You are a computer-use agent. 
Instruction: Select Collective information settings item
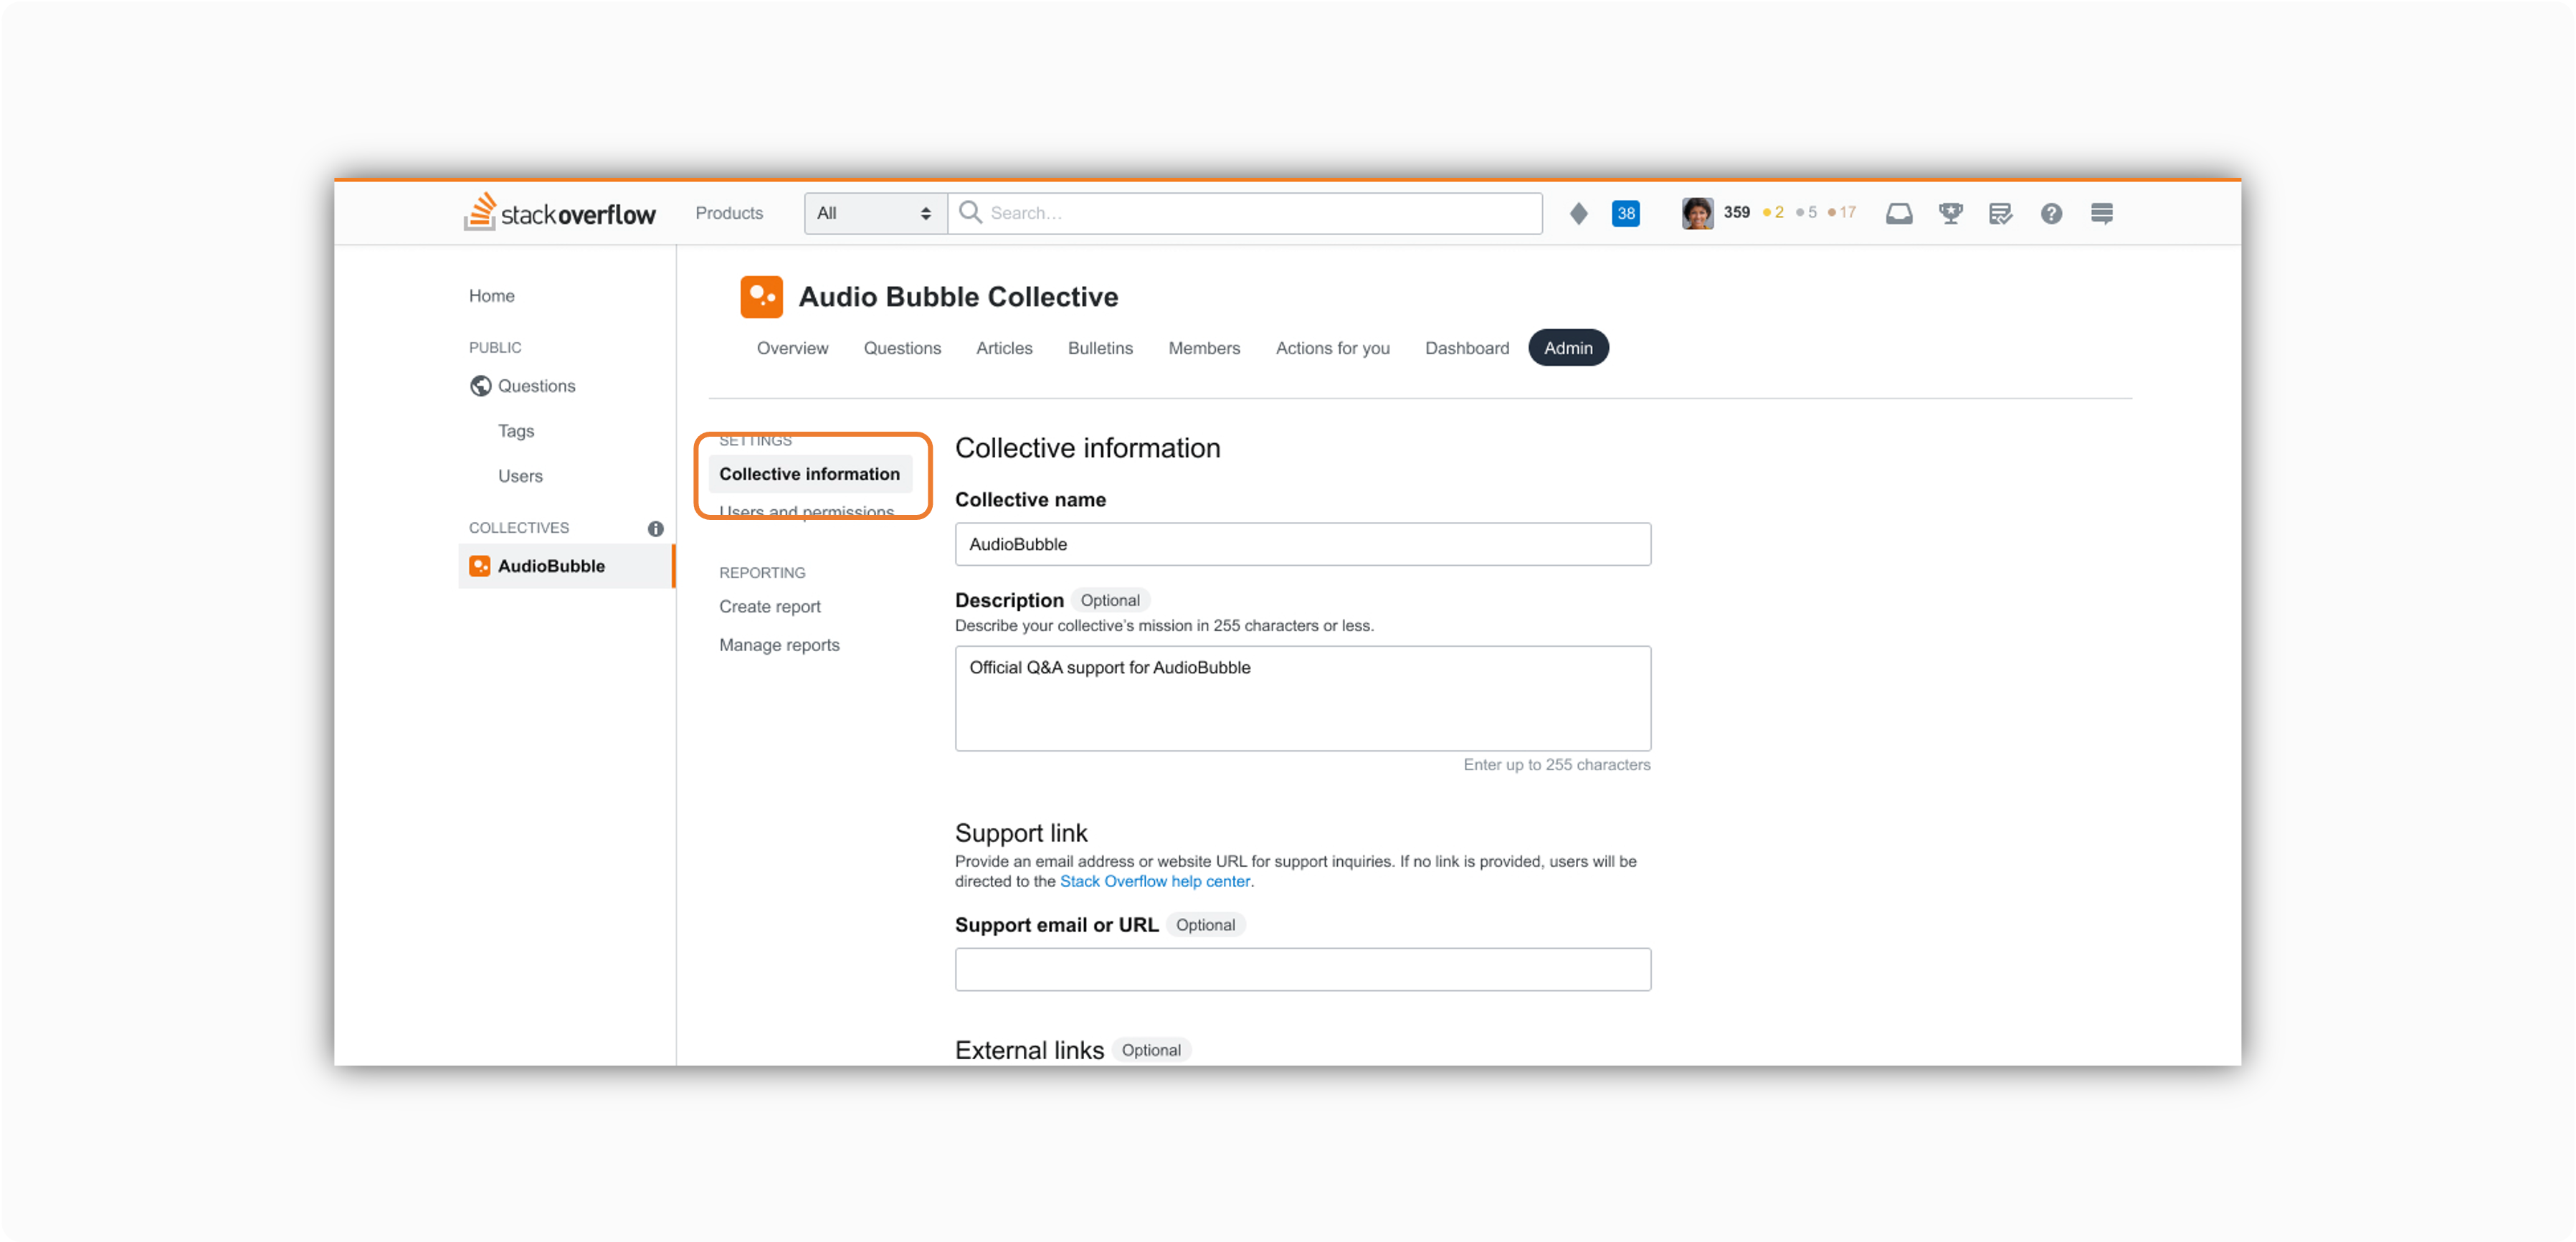click(810, 474)
